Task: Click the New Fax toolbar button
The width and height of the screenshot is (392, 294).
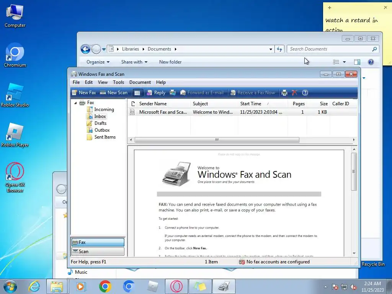Action: 84,93
